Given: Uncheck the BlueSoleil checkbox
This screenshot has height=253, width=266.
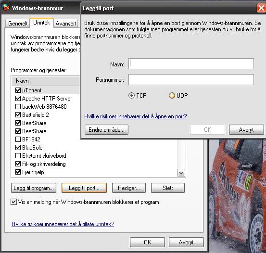Looking at the screenshot, I should click(x=18, y=148).
